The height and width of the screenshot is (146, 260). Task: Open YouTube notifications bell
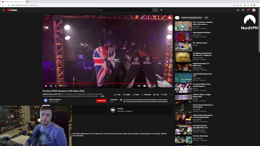248,10
